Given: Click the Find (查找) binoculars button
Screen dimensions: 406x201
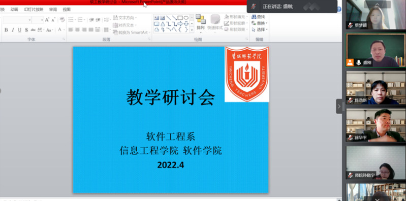Looking at the screenshot, I should point(258,17).
